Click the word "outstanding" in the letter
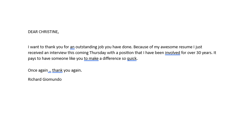Screen dimensions: 243x139 (x=86, y=47)
